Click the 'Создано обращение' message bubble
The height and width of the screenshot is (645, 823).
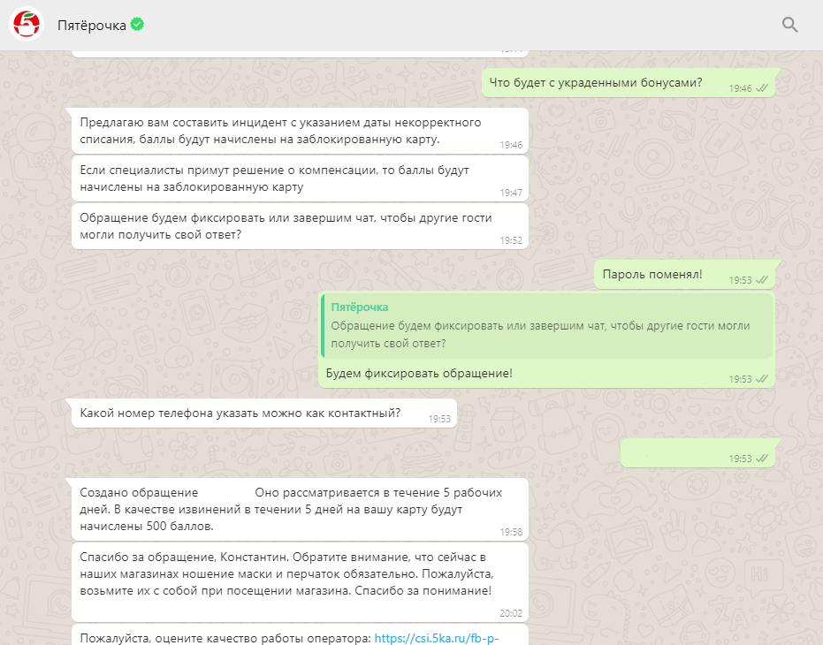291,509
